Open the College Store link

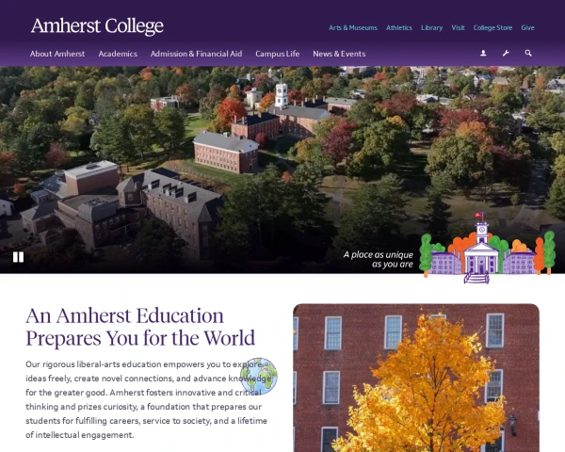(492, 27)
